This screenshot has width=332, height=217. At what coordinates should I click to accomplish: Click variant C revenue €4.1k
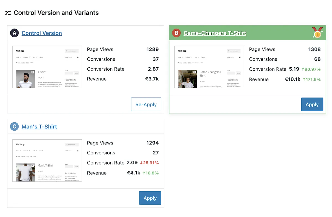(x=134, y=173)
